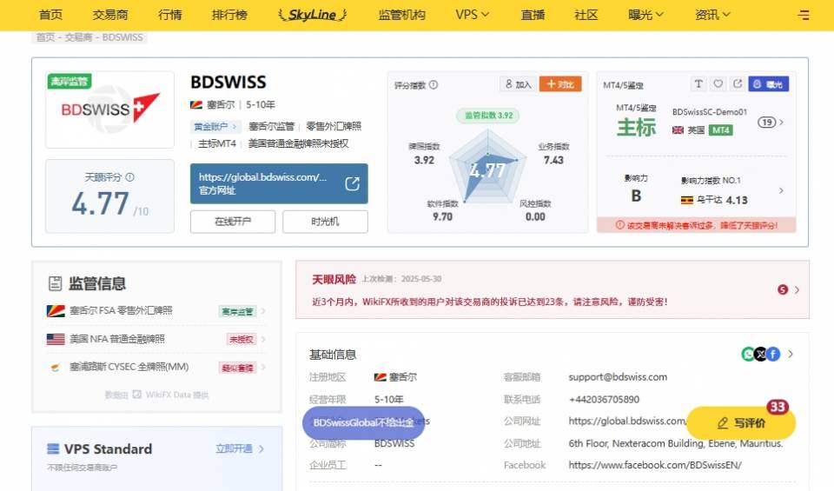The image size is (834, 491).
Task: Click the US flag beside 美国 NFA
Action: click(x=56, y=339)
